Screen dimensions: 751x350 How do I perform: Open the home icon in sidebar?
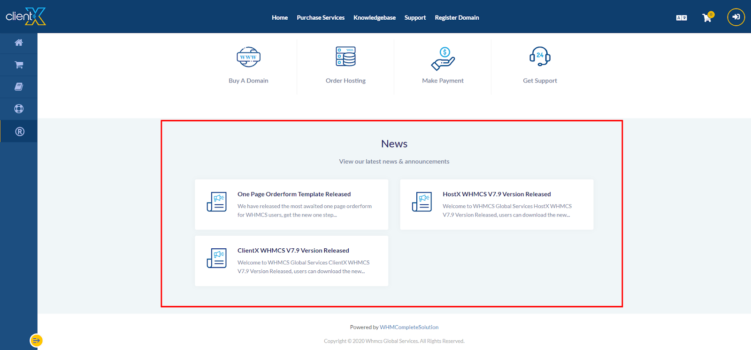(19, 43)
